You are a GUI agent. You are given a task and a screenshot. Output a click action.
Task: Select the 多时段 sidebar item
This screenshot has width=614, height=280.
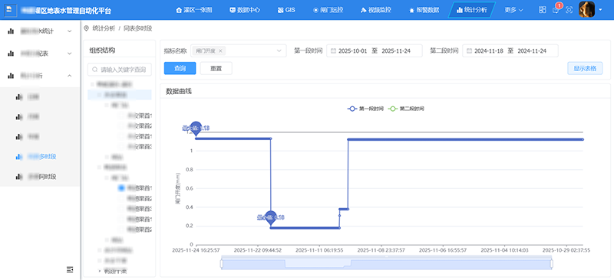point(40,157)
